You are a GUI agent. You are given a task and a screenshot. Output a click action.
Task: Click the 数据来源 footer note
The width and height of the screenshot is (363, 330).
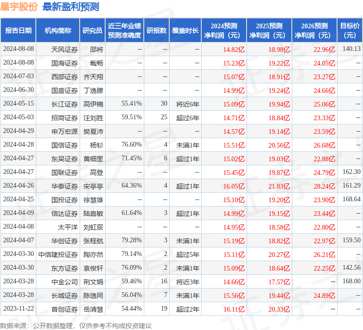pos(75,325)
